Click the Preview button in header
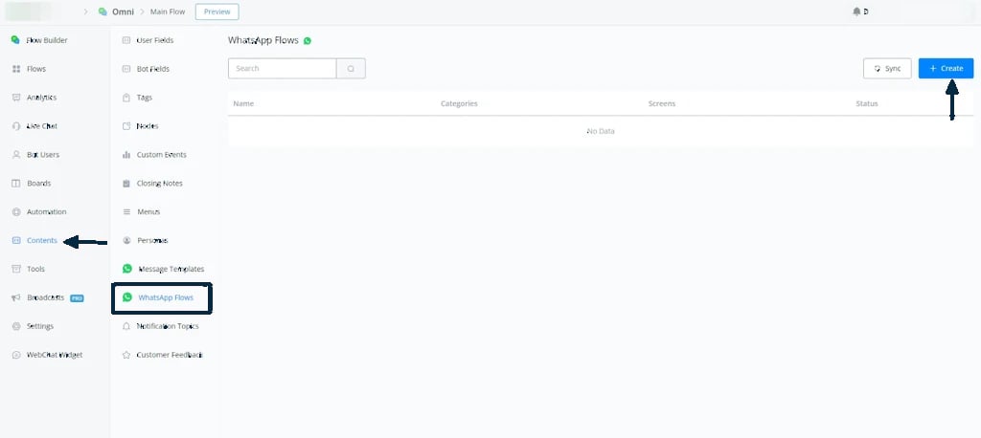The image size is (981, 438). (217, 11)
